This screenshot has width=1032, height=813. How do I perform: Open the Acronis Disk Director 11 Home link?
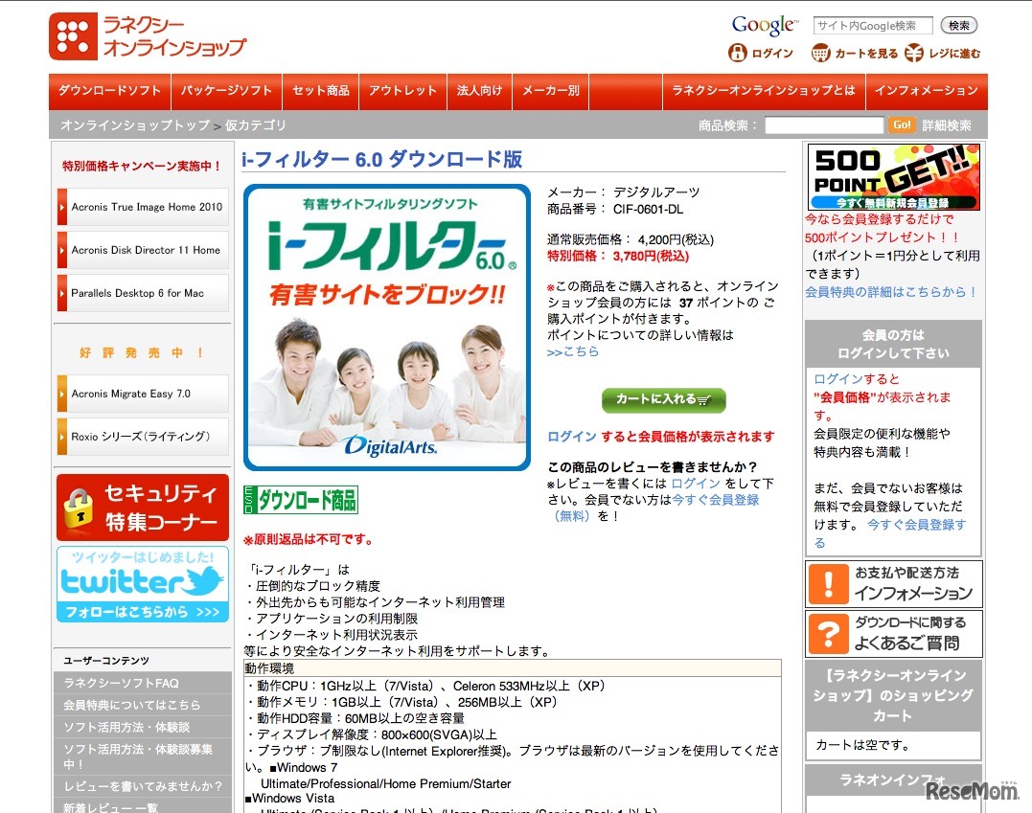point(143,250)
